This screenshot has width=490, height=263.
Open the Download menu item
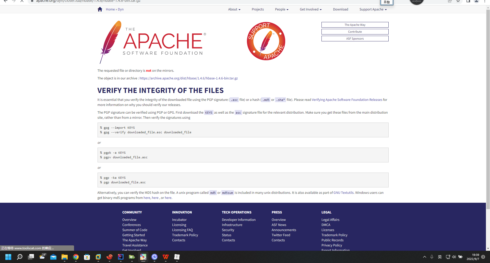[340, 9]
